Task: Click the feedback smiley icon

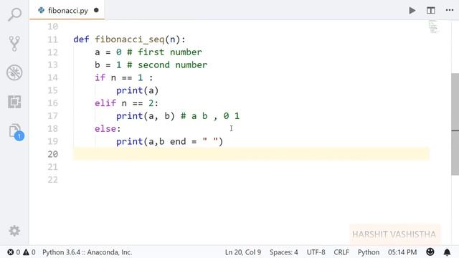Action: pyautogui.click(x=430, y=252)
